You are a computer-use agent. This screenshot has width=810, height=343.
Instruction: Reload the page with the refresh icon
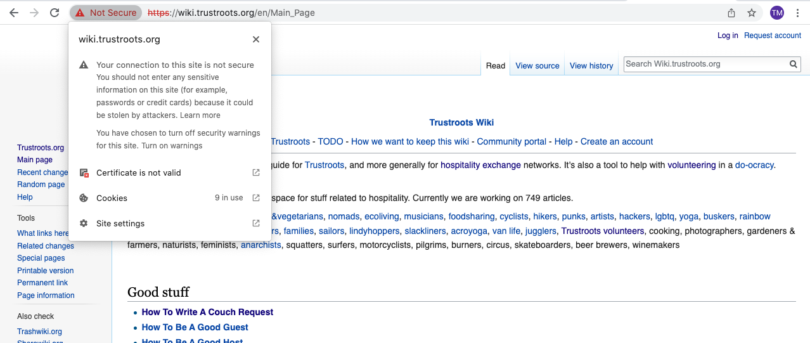tap(55, 13)
